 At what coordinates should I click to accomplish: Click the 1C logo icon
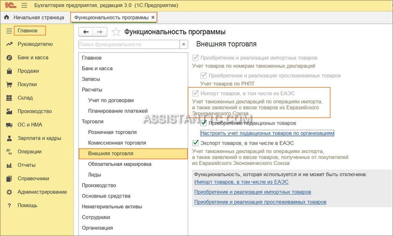[x=10, y=5]
